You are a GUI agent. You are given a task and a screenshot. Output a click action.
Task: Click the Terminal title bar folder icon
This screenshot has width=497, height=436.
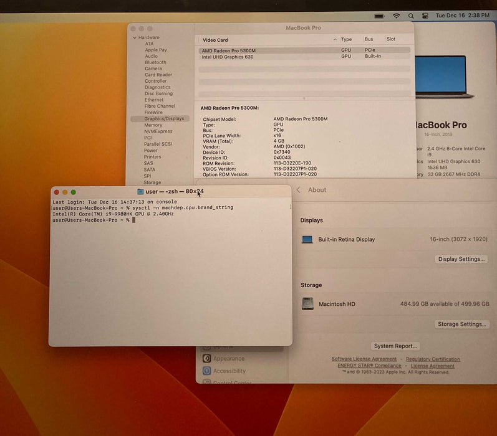point(140,192)
